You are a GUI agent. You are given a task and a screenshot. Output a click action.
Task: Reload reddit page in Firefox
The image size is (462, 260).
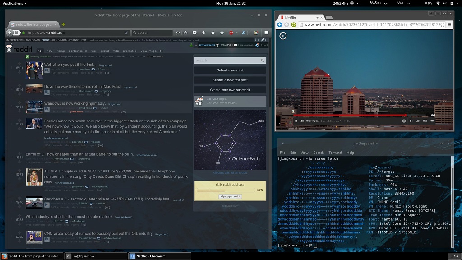coord(126,32)
